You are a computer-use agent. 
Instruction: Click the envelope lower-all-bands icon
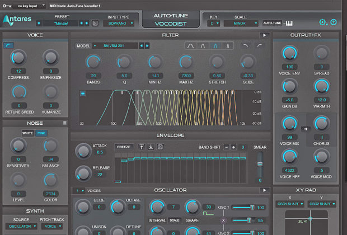click(151, 147)
